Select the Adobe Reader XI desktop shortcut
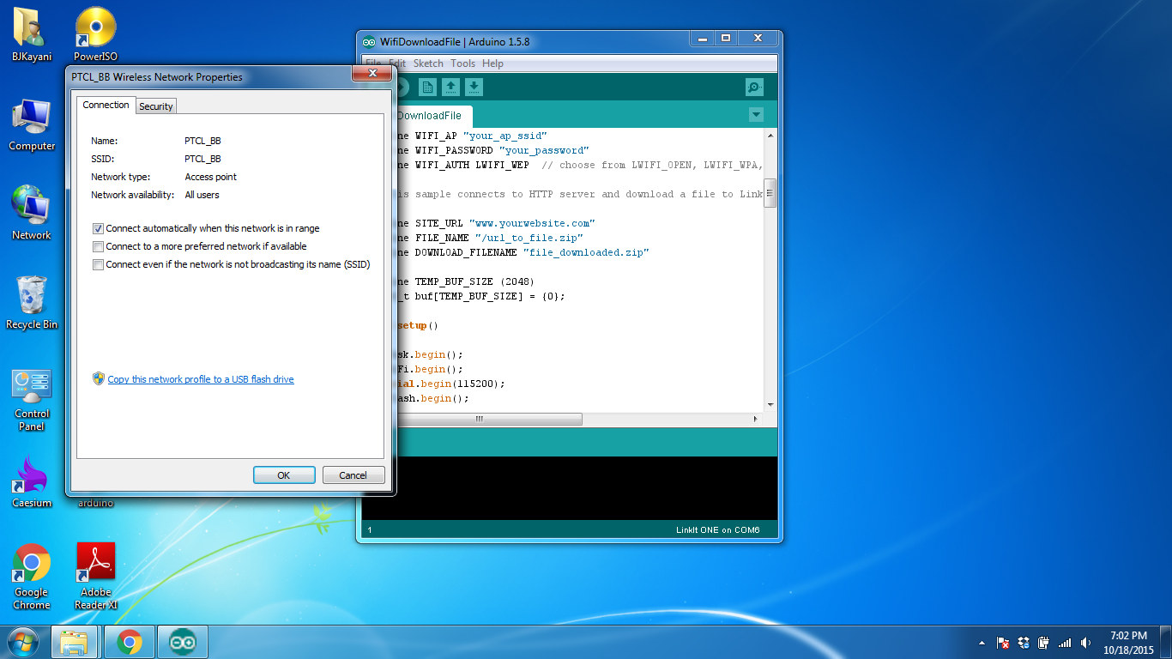The width and height of the screenshot is (1172, 659). pos(95,576)
